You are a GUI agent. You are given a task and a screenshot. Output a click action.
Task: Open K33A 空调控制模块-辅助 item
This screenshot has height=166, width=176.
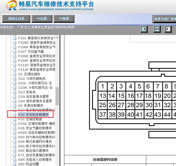37,123
